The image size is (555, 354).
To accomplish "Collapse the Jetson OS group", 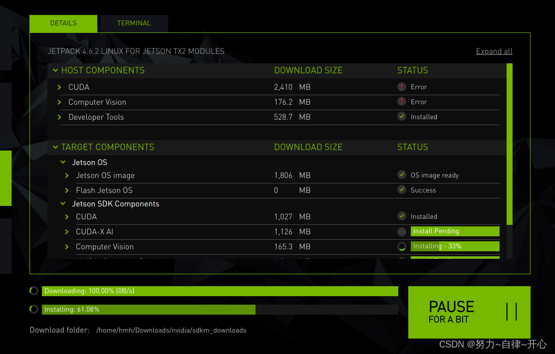I will [63, 163].
